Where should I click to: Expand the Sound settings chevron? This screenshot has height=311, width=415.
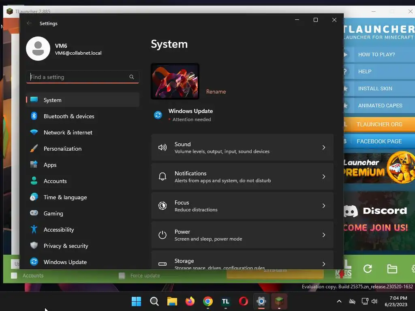pos(323,147)
